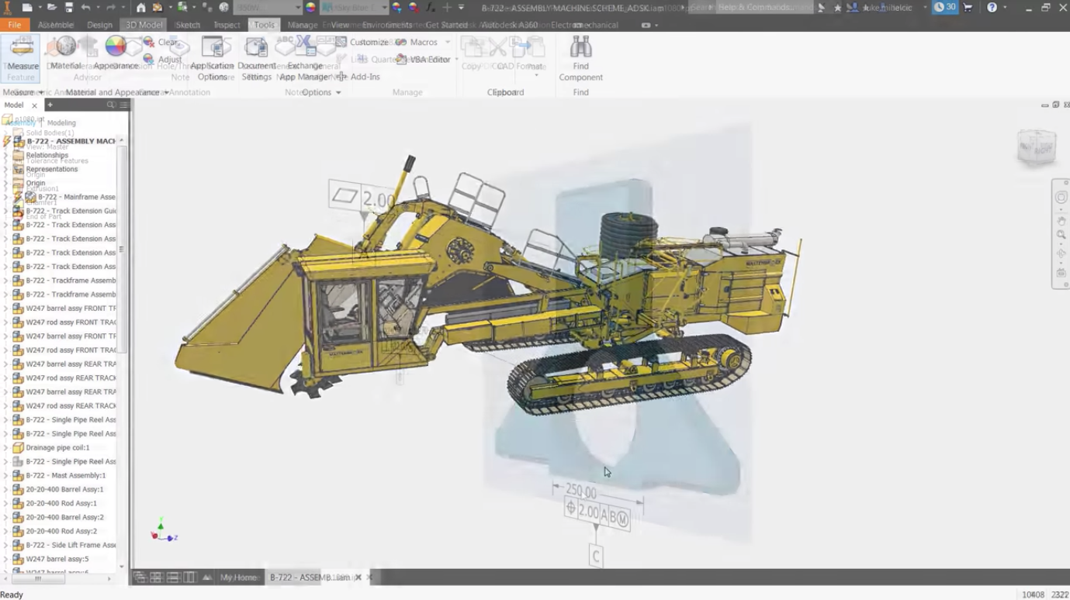This screenshot has height=600, width=1070.
Task: Click the ViewCube in the viewport
Action: pyautogui.click(x=1036, y=147)
